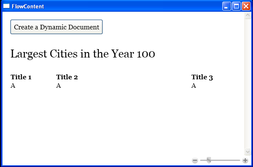253x167 pixels.
Task: Maximize the FlowContent window
Action: [236, 6]
